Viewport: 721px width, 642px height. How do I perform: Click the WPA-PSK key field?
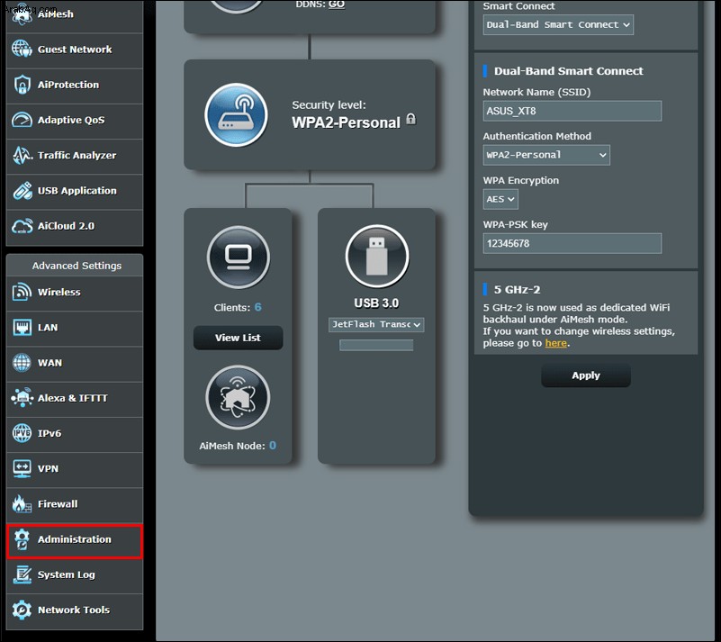pyautogui.click(x=572, y=243)
